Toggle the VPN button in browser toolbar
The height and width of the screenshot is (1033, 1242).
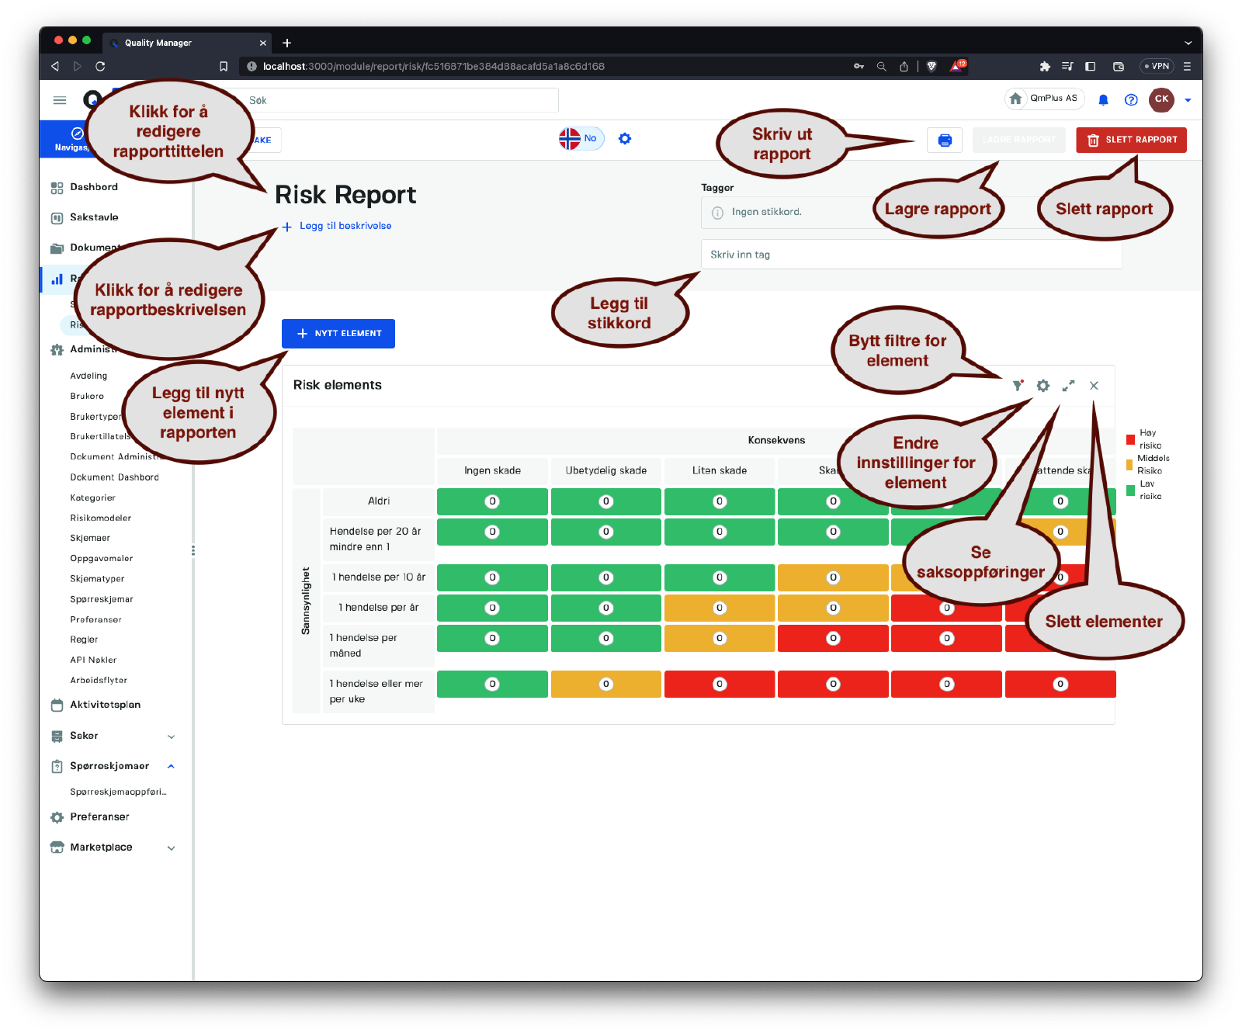[1157, 67]
